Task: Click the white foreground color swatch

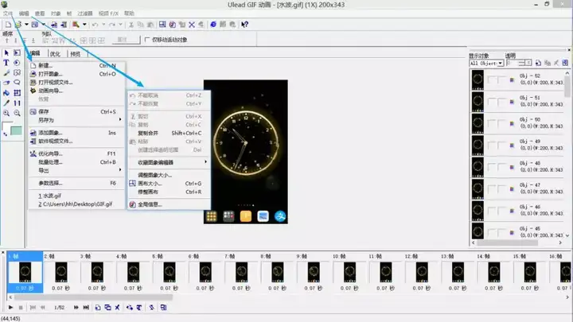Action: click(x=7, y=126)
